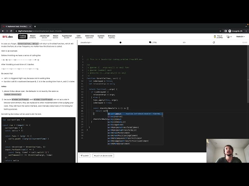Pick SVGAnimateTransformElement suggestion

point(135,127)
